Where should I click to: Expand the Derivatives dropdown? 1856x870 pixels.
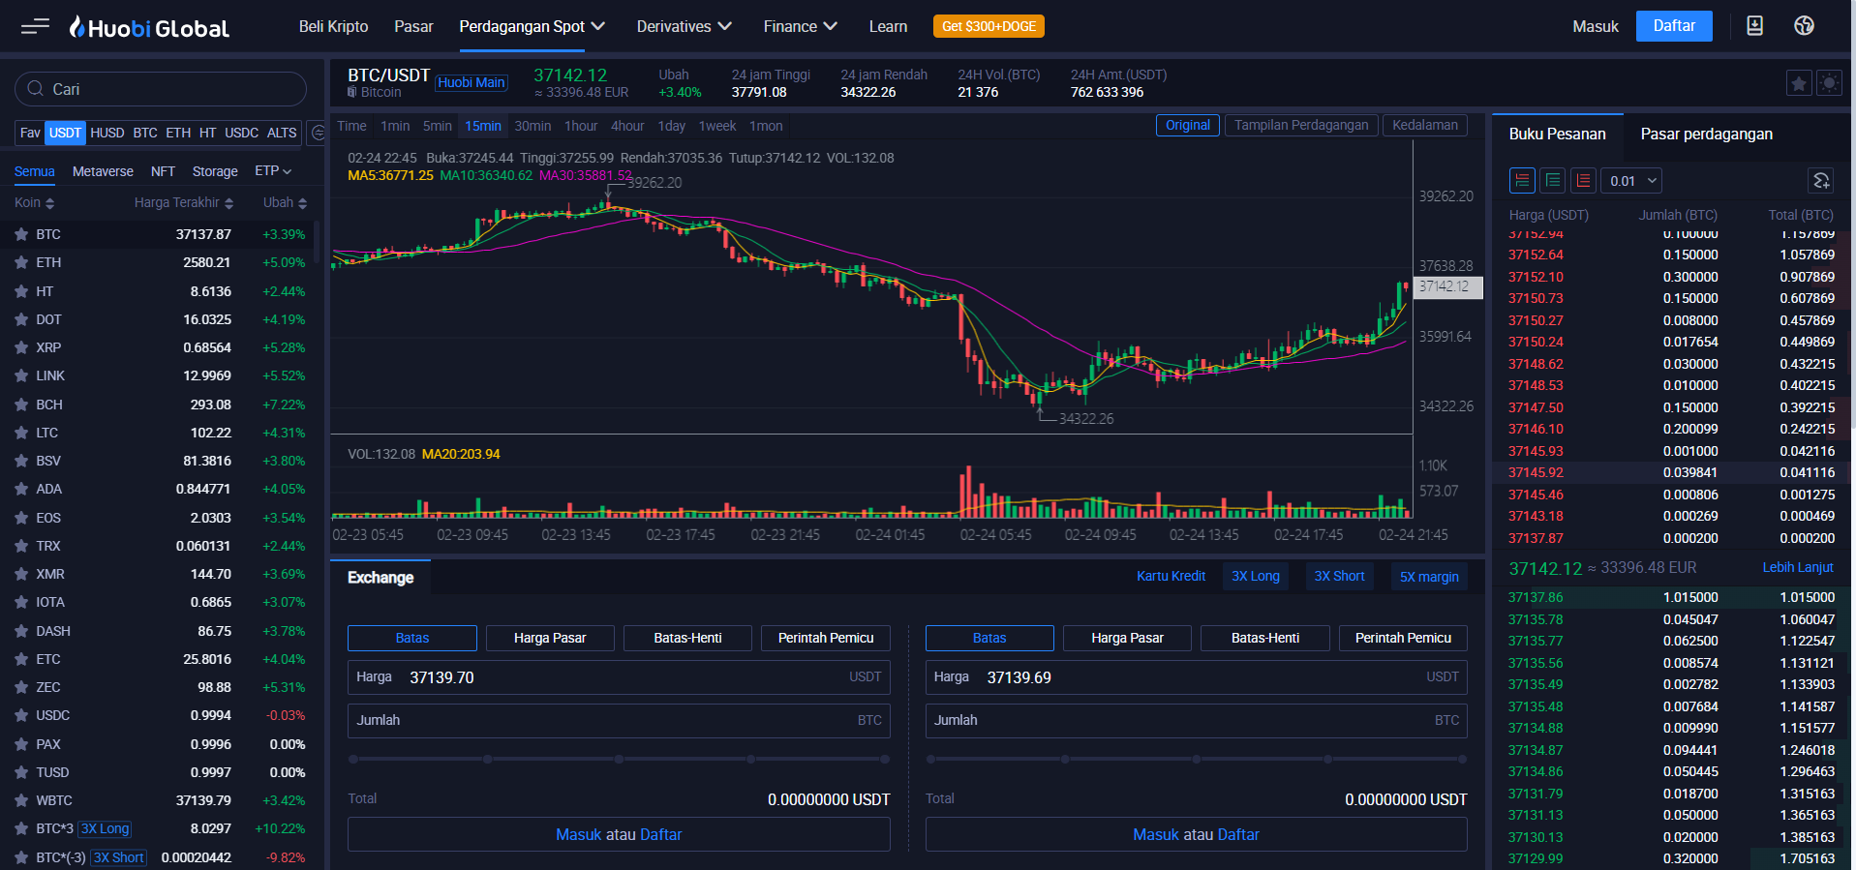pyautogui.click(x=684, y=26)
